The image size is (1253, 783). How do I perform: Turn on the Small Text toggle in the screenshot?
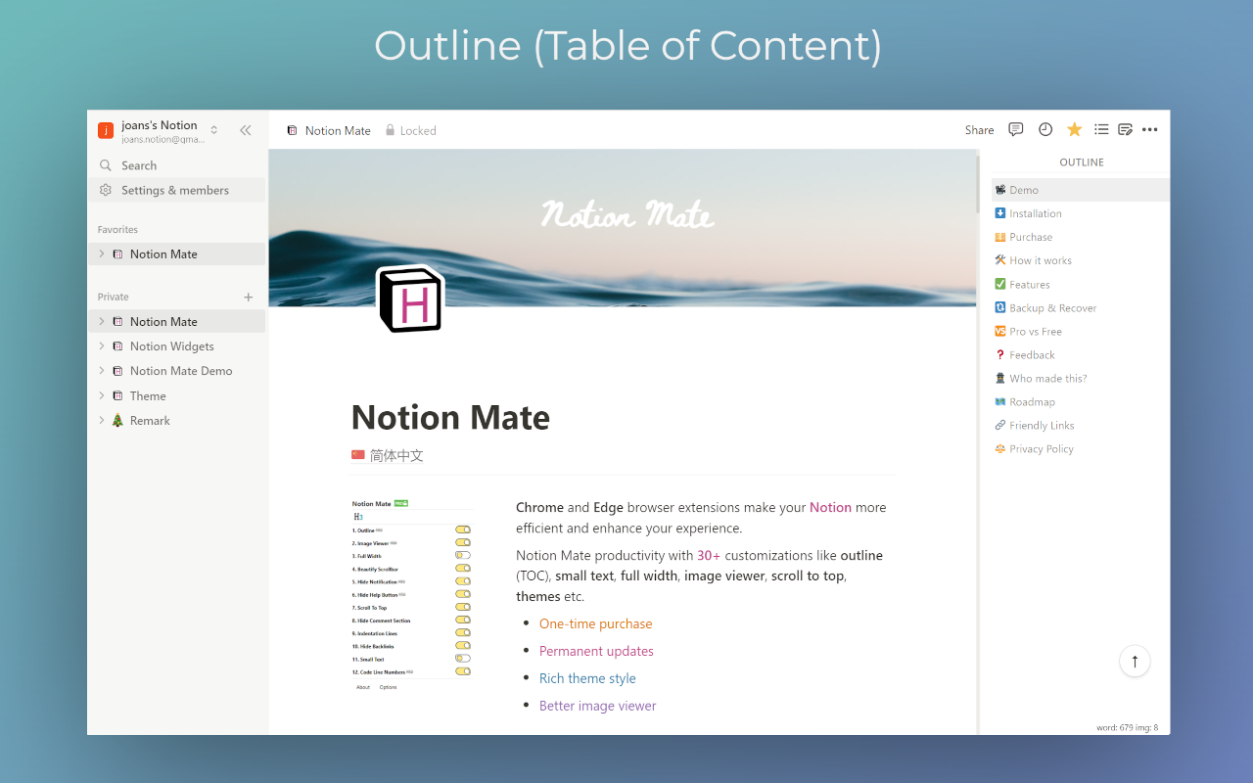click(462, 659)
